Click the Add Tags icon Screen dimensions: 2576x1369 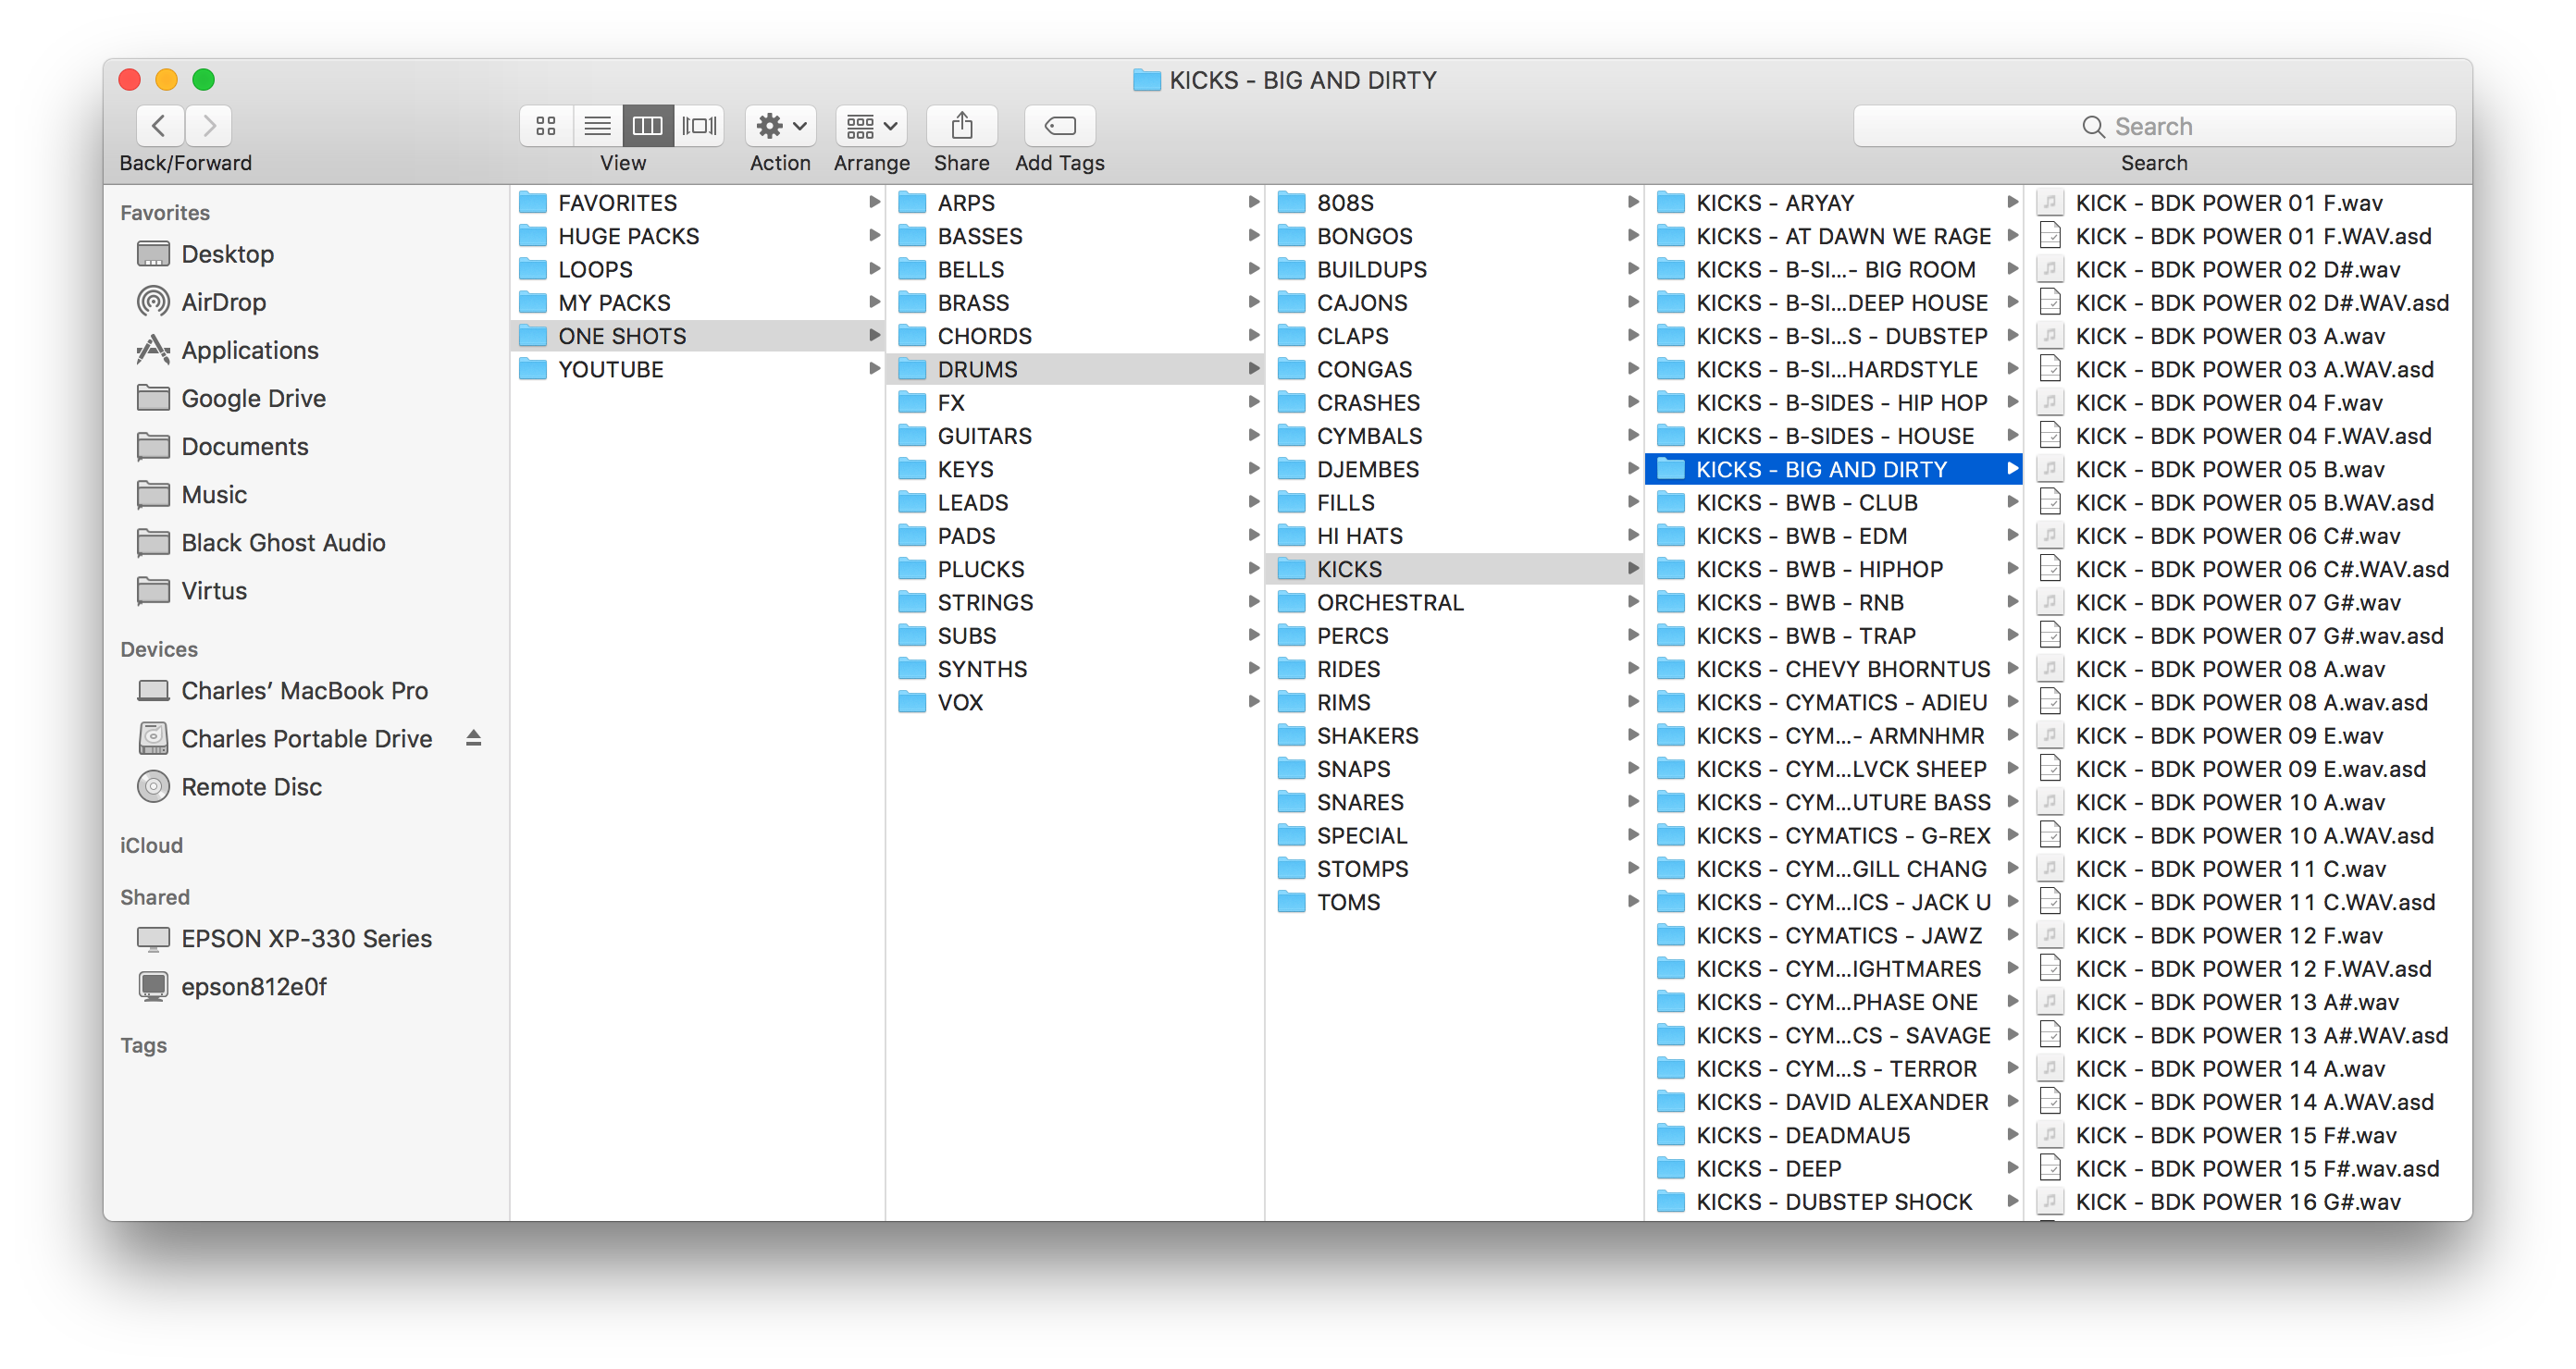click(x=1059, y=124)
